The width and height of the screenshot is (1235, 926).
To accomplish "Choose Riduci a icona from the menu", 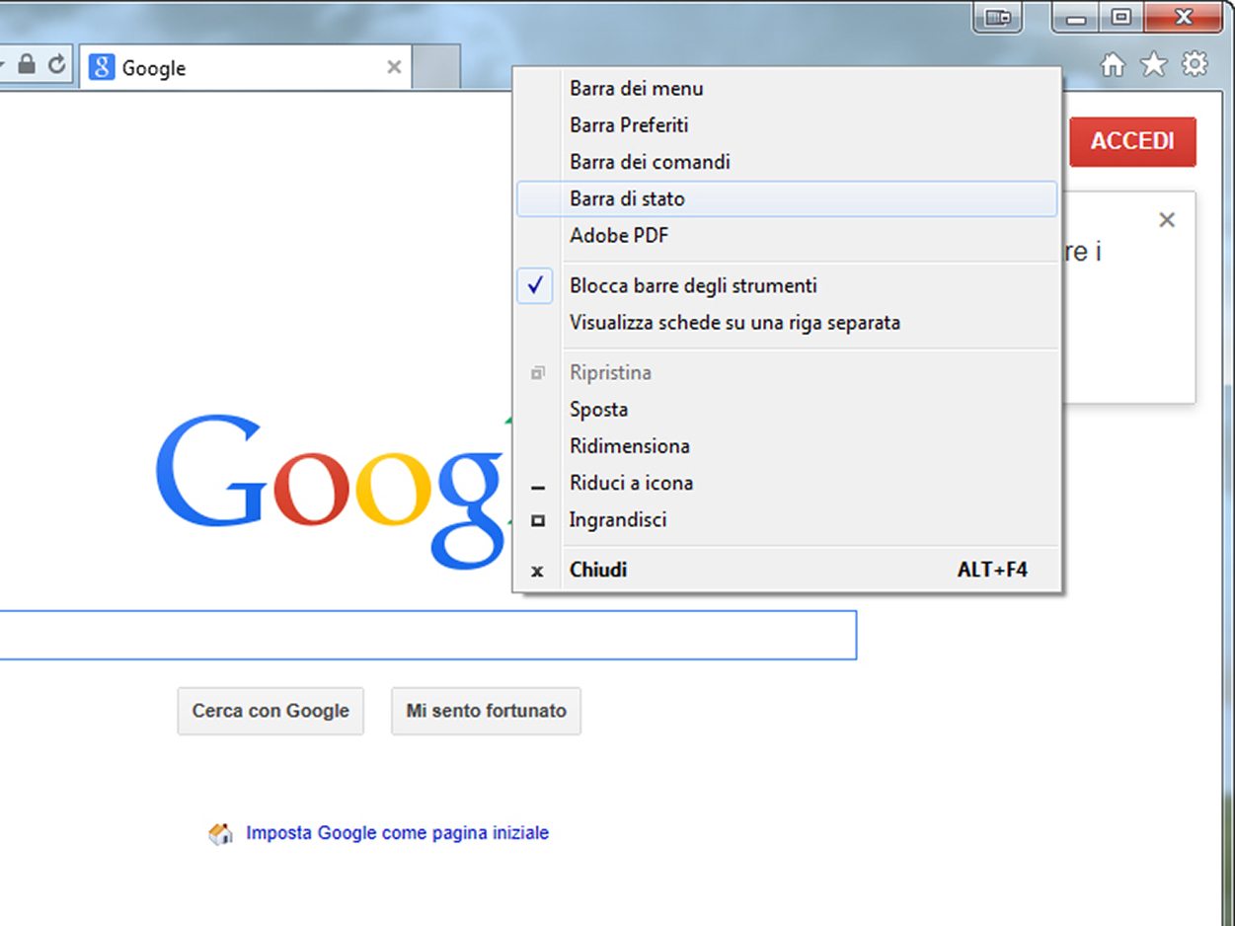I will tap(630, 483).
